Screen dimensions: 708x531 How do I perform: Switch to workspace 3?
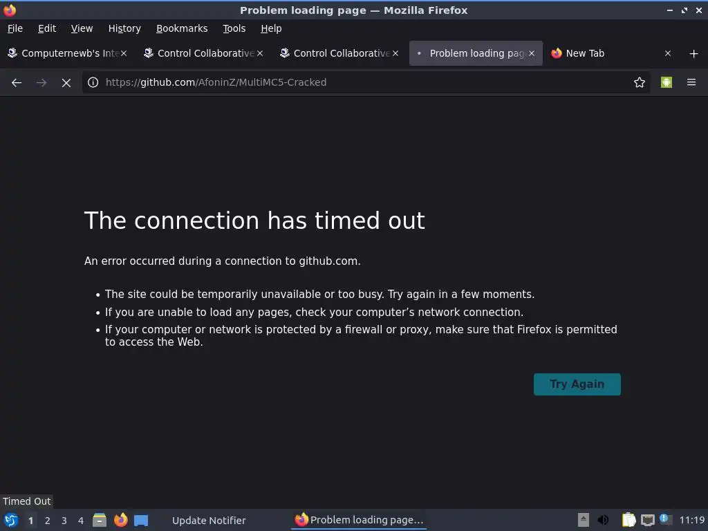pyautogui.click(x=64, y=521)
